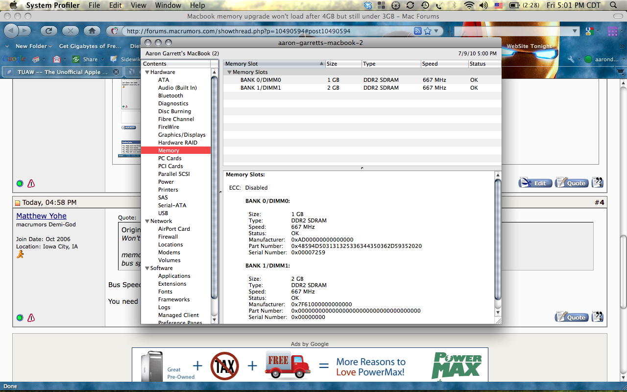Switch to the TUAW browser tab
627x392 pixels.
[62, 72]
